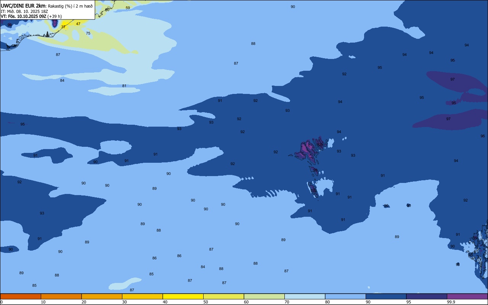488x305 pixels.
Task: Click the map value "75"
Action: pyautogui.click(x=88, y=33)
